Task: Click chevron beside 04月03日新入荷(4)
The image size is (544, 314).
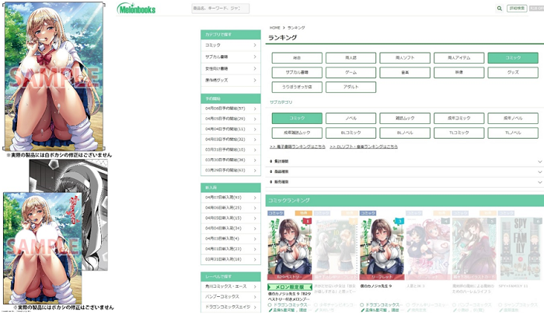Action: [255, 239]
